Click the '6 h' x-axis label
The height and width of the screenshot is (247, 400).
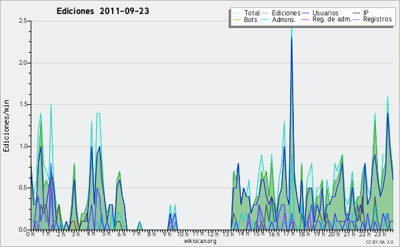click(x=121, y=234)
